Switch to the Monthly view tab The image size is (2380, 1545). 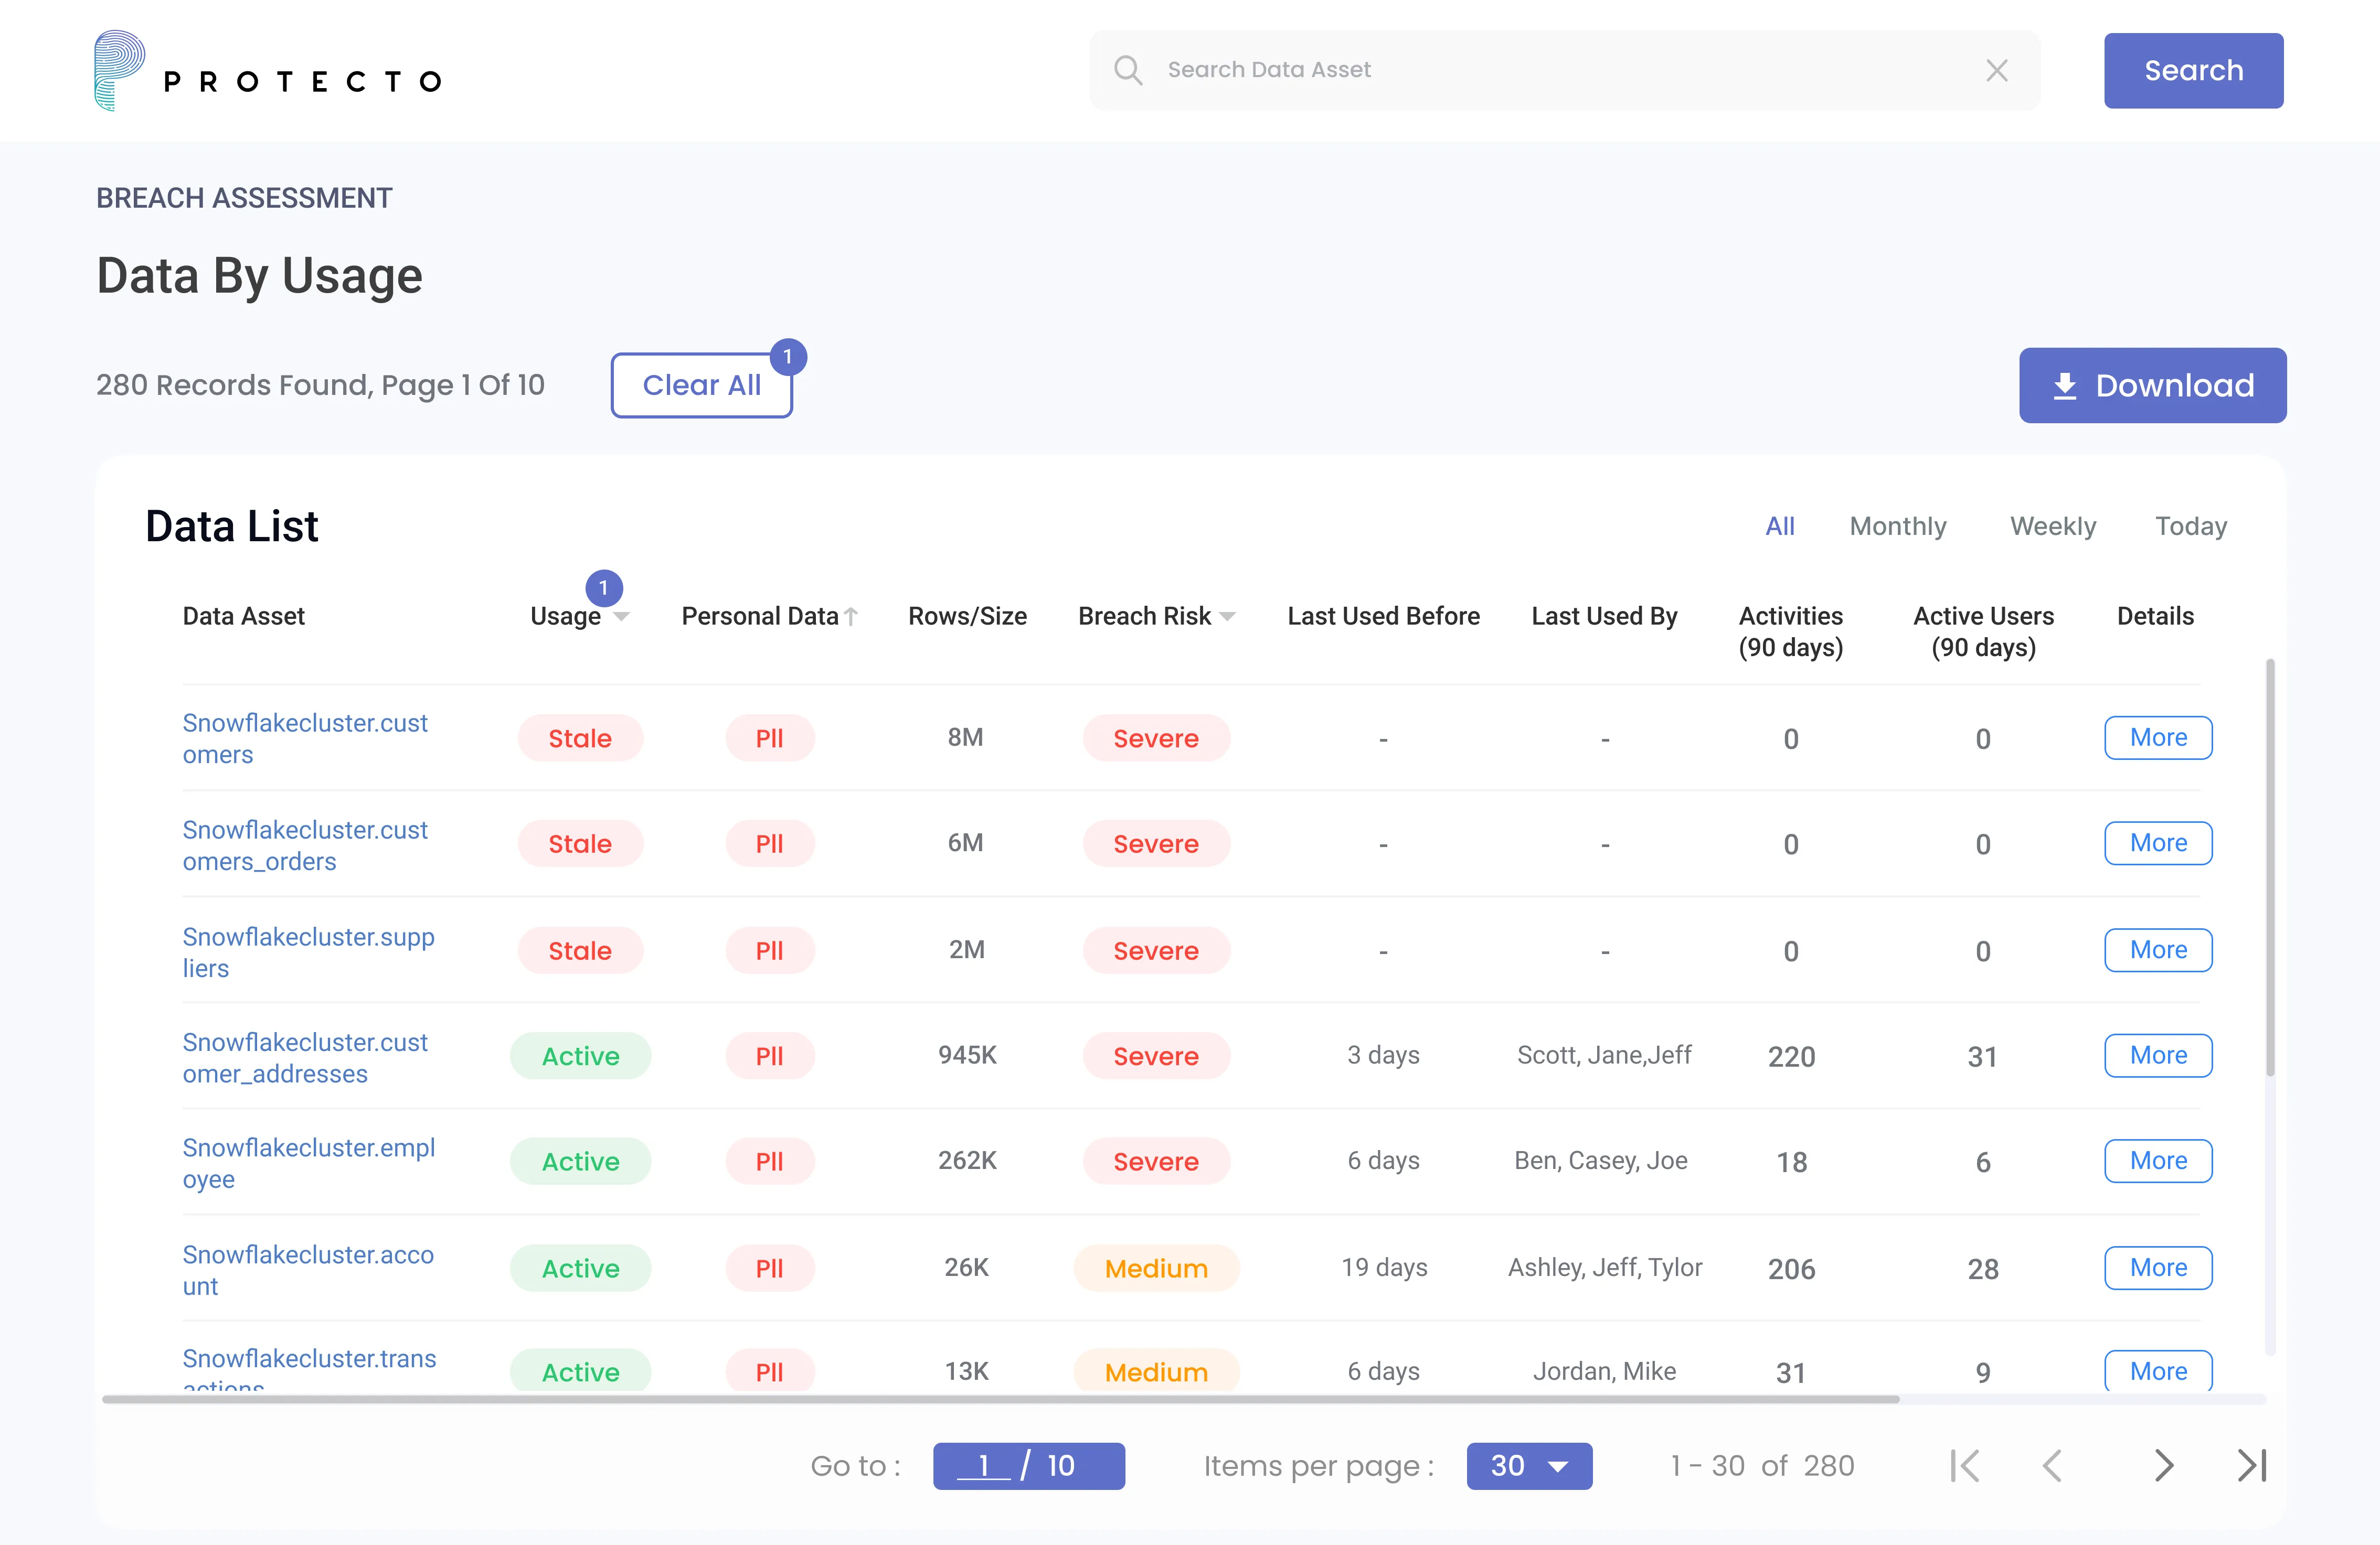click(1898, 525)
